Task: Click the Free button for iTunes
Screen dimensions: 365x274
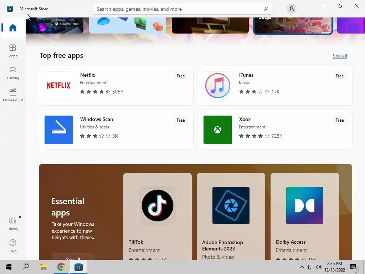Action: 340,76
